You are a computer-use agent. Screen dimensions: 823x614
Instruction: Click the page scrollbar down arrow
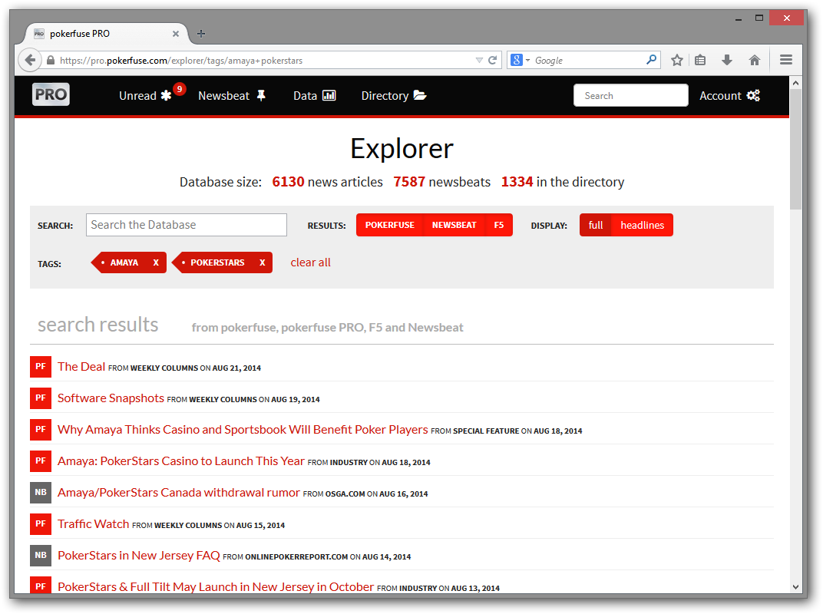point(795,586)
